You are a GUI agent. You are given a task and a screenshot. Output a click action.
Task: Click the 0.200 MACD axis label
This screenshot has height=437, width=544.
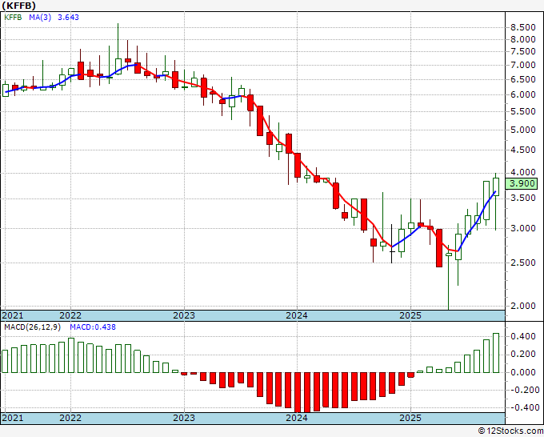[x=523, y=354]
